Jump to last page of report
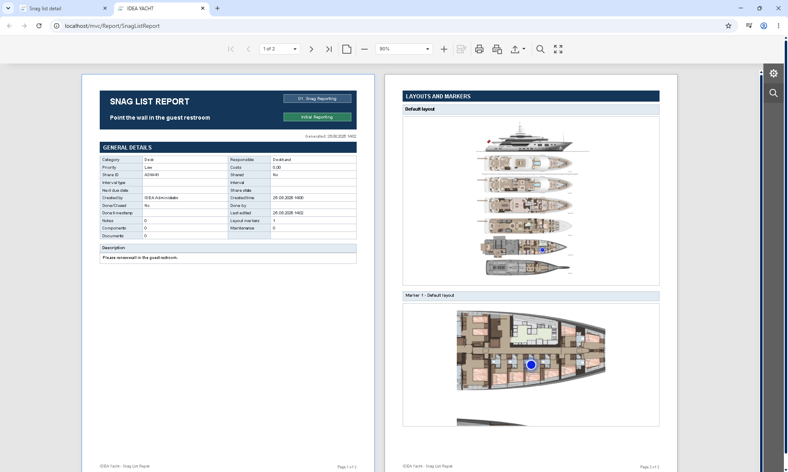 click(329, 49)
